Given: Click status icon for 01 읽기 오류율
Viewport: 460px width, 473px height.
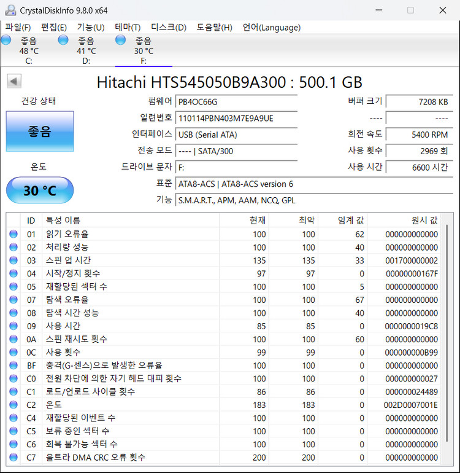Looking at the screenshot, I should tap(13, 234).
